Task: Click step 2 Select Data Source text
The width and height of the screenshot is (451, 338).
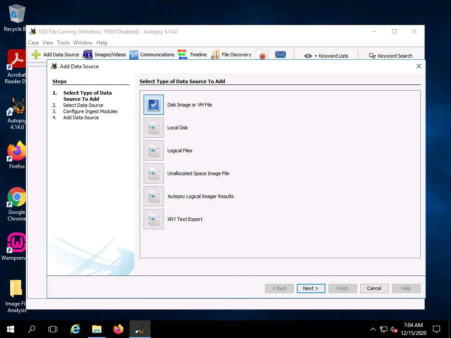Action: [83, 105]
